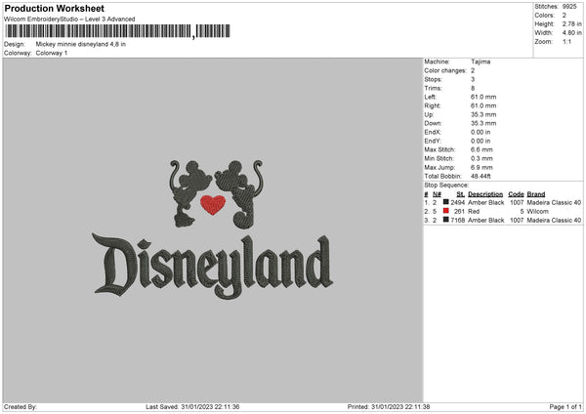Screen dimensions: 586x414
Task: Click the Zoom value 1:1
Action: coord(566,42)
